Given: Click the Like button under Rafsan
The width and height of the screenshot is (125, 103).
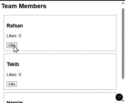Looking at the screenshot, I should click(x=12, y=45).
